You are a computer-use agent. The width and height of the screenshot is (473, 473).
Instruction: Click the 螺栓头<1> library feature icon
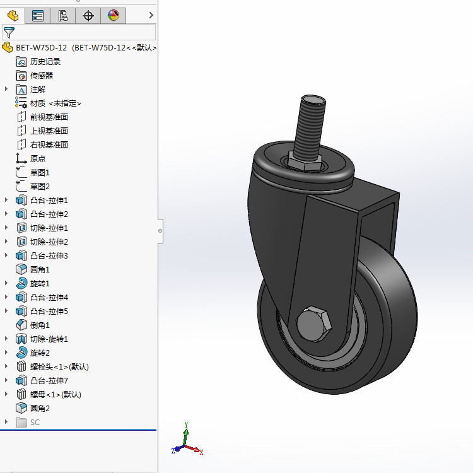pyautogui.click(x=21, y=366)
